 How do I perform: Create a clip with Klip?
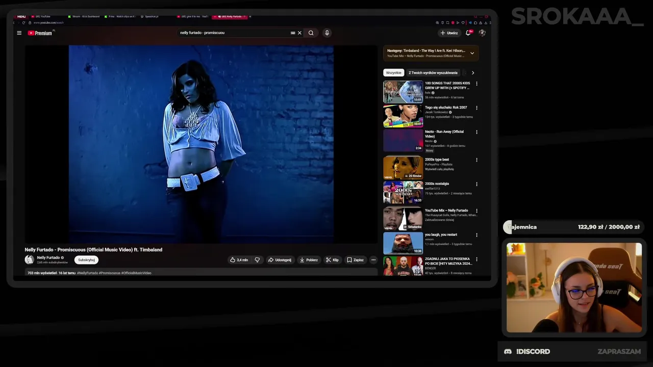(x=332, y=260)
